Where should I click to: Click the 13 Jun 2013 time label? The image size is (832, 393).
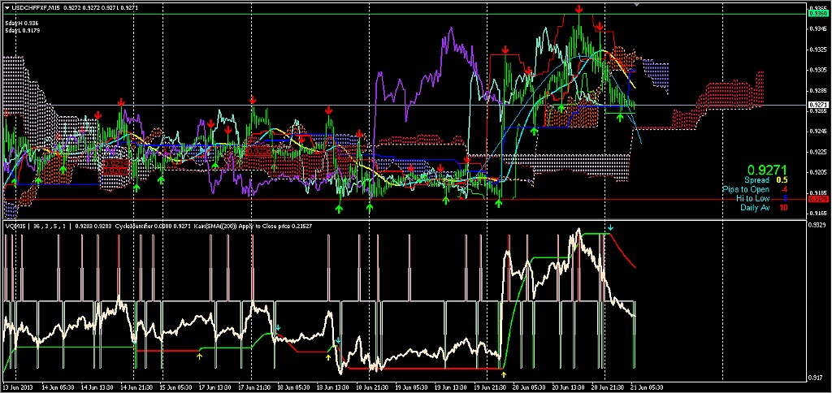click(x=19, y=387)
